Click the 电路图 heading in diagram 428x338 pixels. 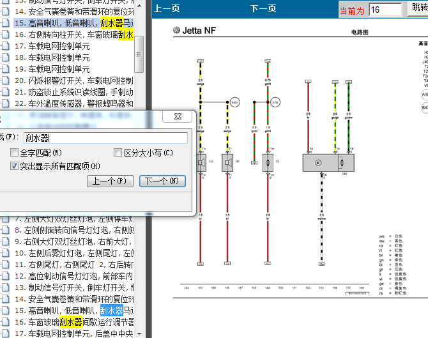pos(360,32)
